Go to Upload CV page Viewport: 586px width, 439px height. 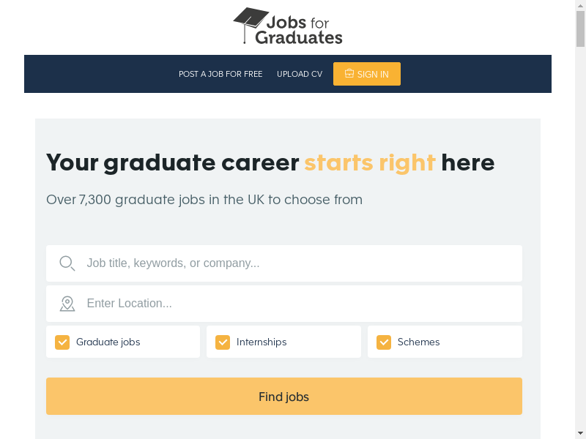coord(300,74)
